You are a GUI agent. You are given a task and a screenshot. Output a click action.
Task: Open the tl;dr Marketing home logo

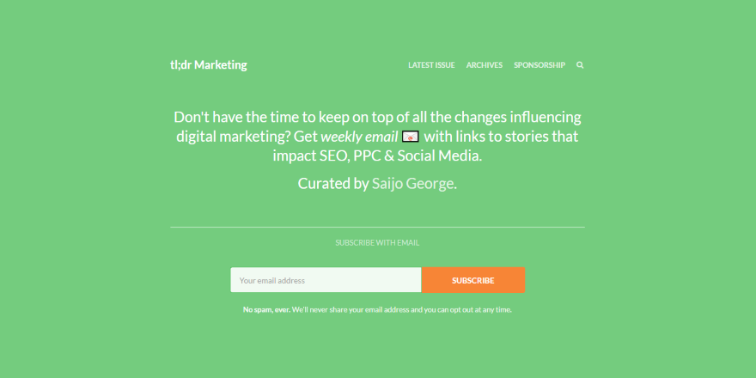209,64
